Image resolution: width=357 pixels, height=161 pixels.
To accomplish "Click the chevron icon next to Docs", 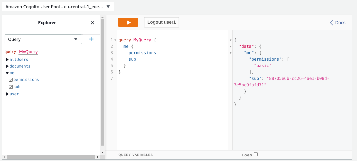I will [x=332, y=23].
